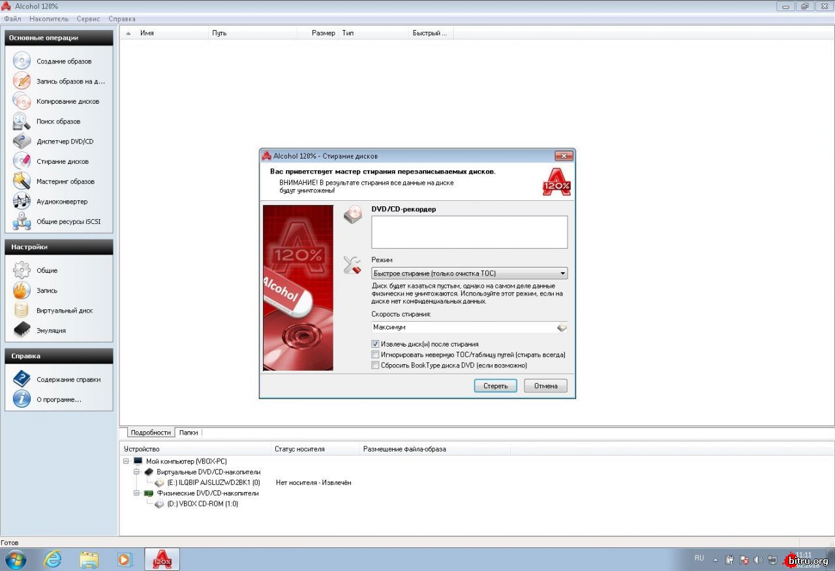This screenshot has height=571, width=835.
Task: Open the volume speaker tray icon
Action: coord(758,559)
